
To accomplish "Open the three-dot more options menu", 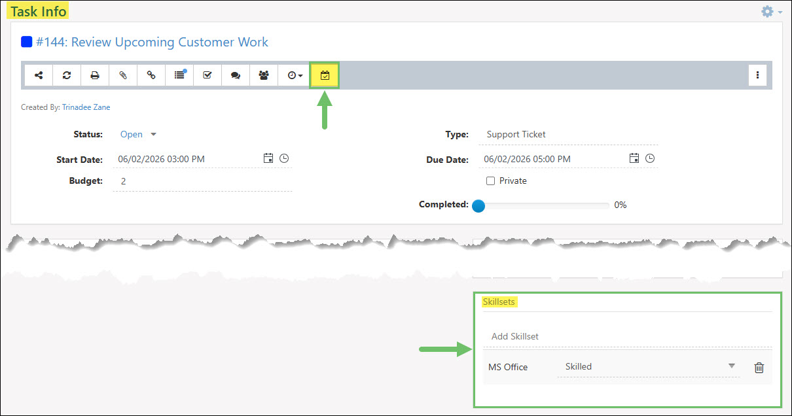I will pyautogui.click(x=757, y=75).
